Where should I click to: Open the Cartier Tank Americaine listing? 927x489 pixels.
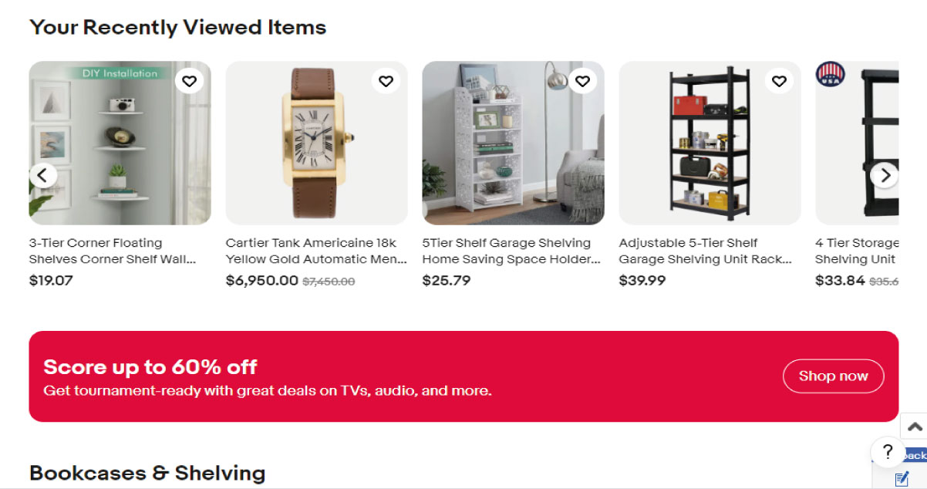coord(316,251)
